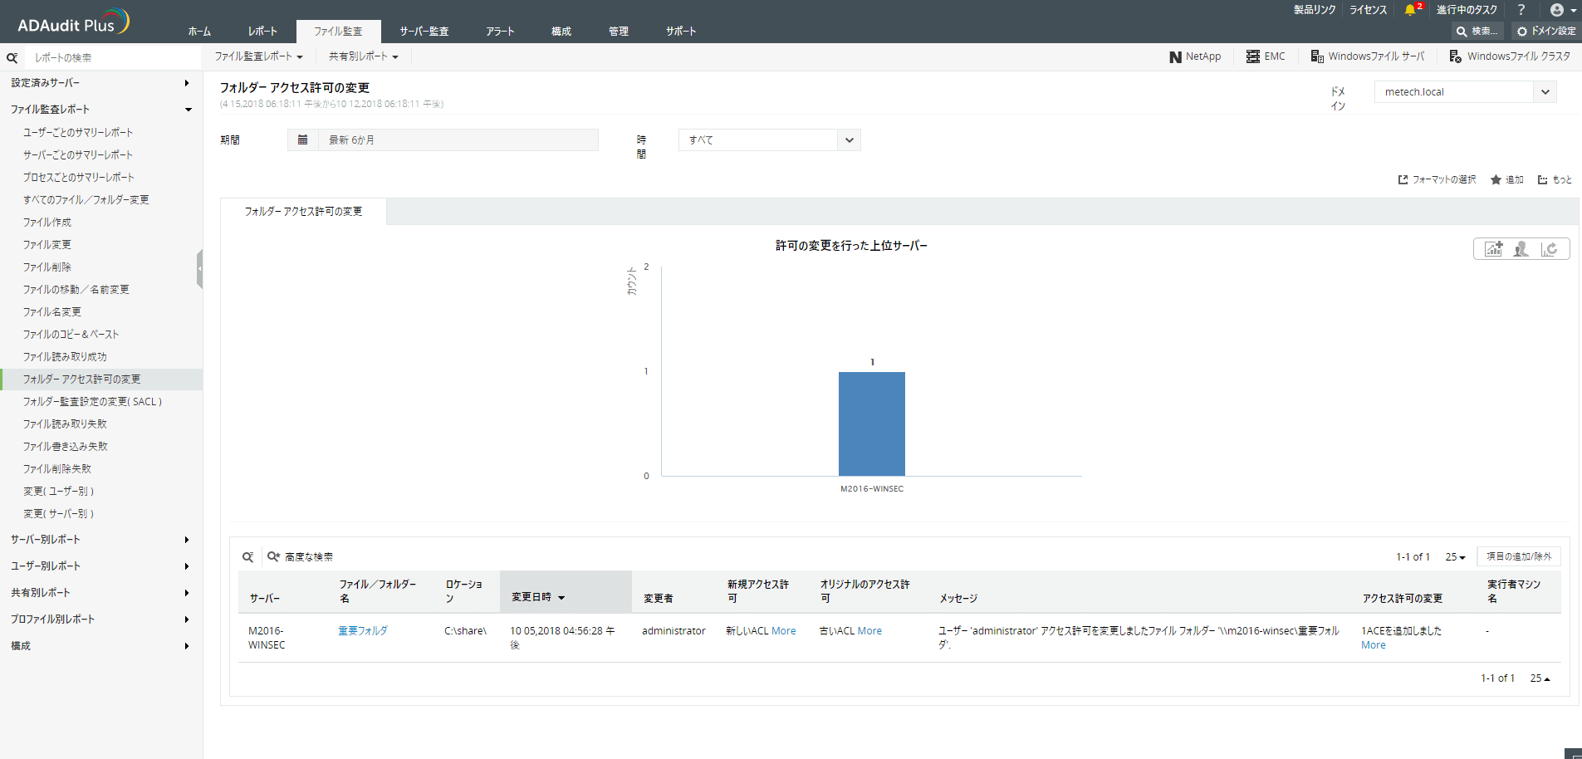Click the 重要フォルダ folder link
Viewport: 1582px width, 759px height.
363,631
